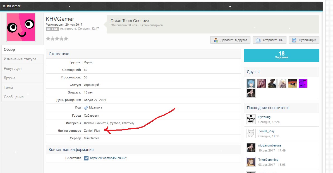Click the five-star profile rating
333x173 pixels.
[57, 39]
